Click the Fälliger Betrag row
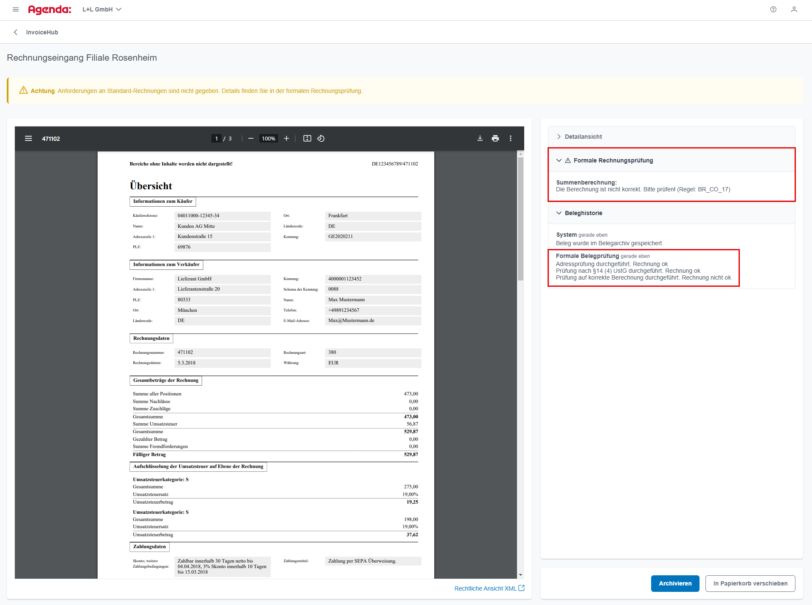 tap(275, 454)
